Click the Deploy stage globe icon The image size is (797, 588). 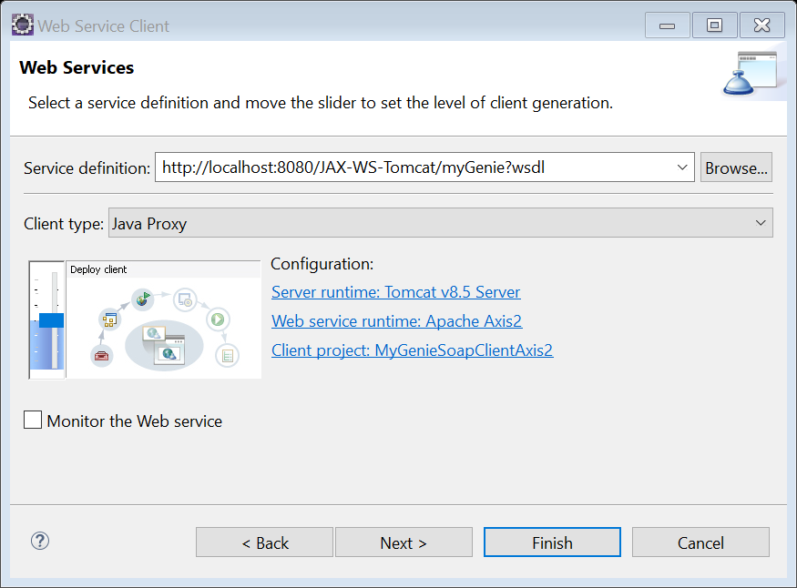[x=142, y=298]
